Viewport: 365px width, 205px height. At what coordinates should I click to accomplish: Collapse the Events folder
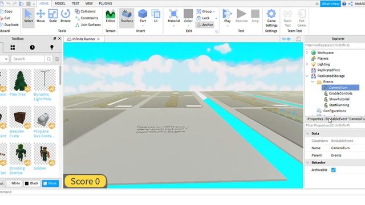tap(313, 81)
